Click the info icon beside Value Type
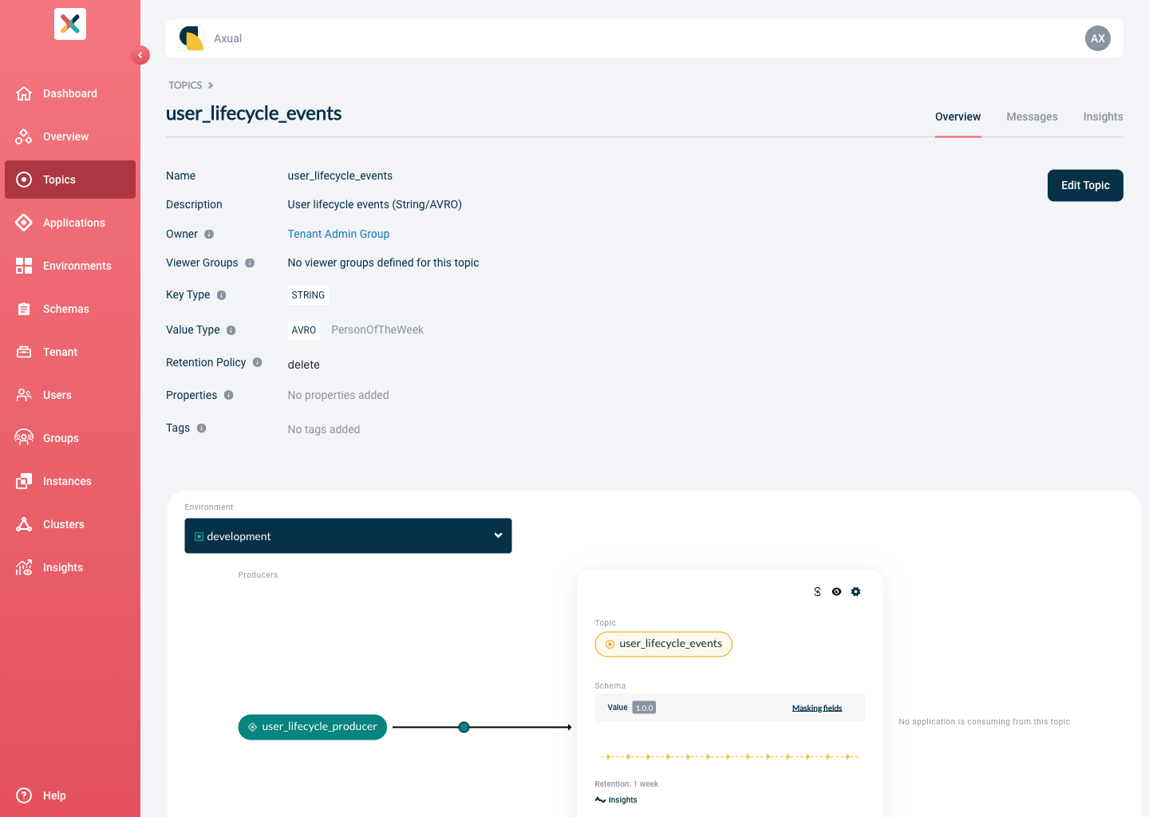Viewport: 1149px width, 817px height. coord(231,330)
